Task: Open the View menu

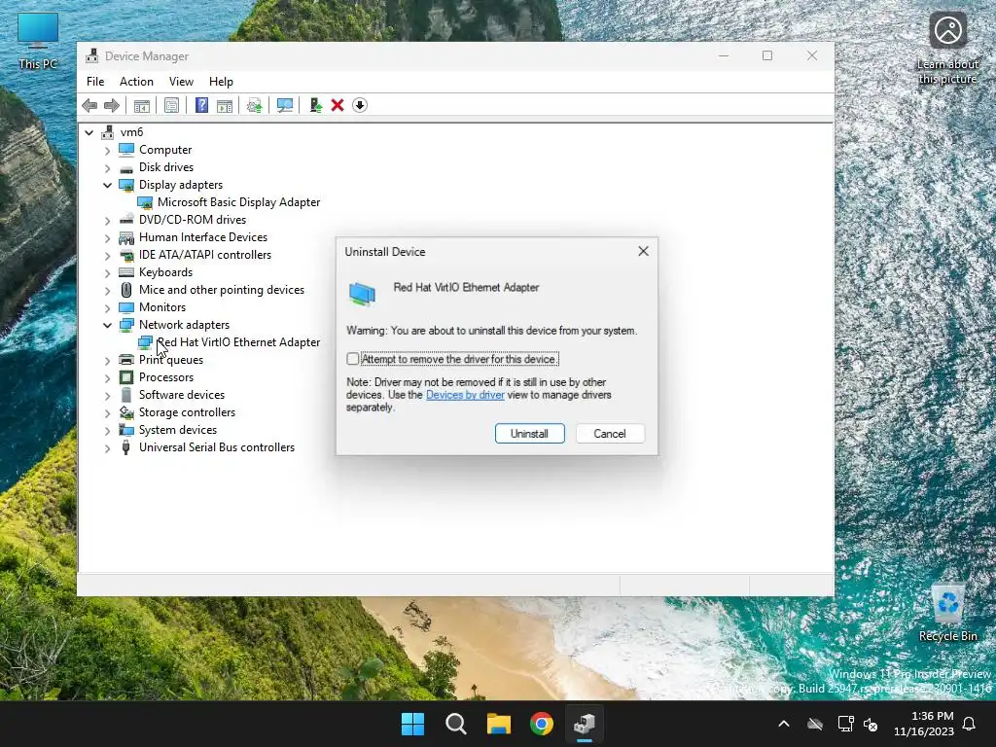Action: pyautogui.click(x=181, y=82)
